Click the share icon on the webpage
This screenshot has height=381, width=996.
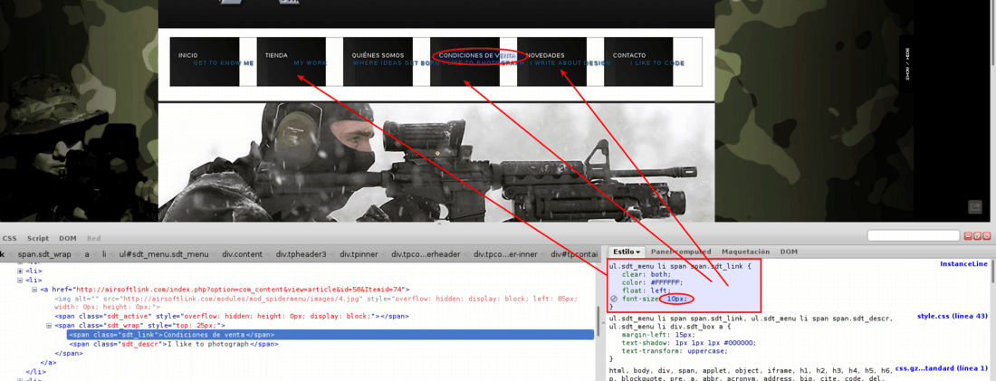click(x=975, y=207)
